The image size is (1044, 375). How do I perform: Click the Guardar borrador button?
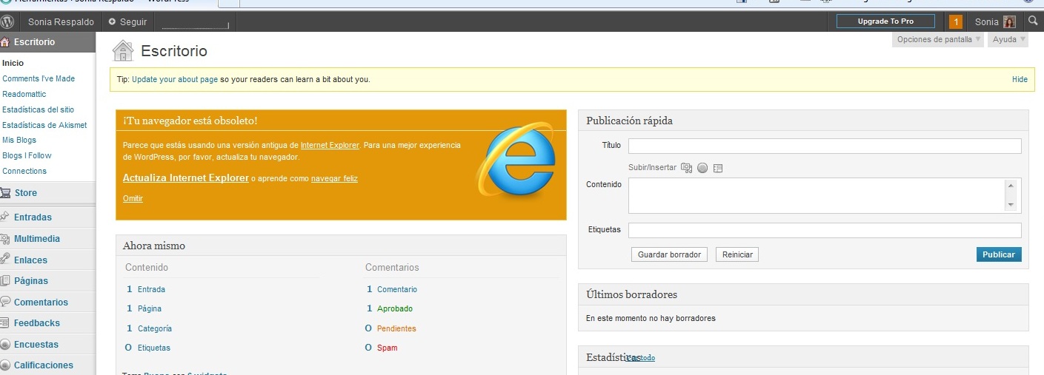tap(669, 254)
